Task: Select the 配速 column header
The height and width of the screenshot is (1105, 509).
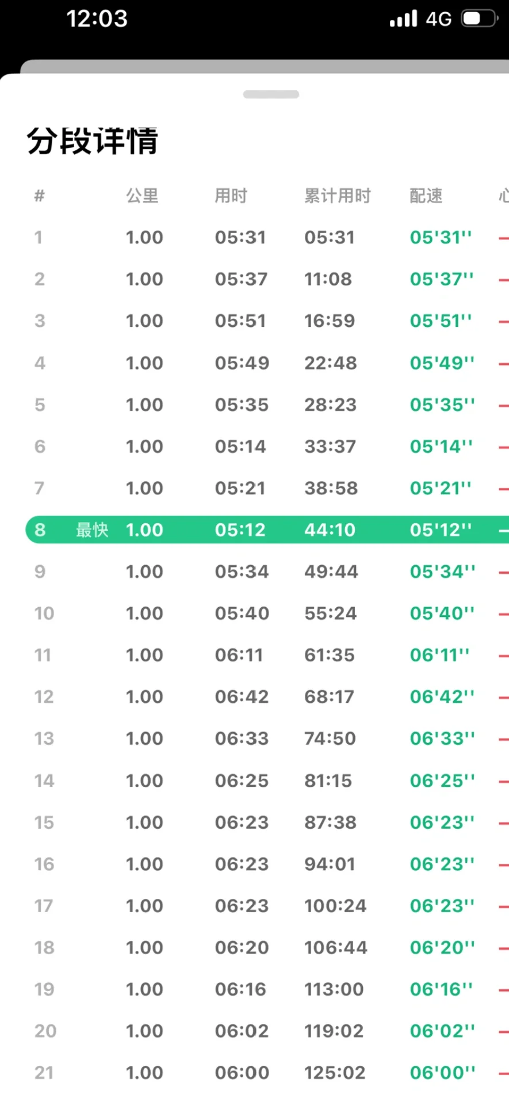Action: click(x=426, y=196)
